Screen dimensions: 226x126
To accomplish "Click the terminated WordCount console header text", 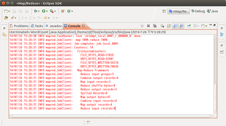I will coord(88,32).
